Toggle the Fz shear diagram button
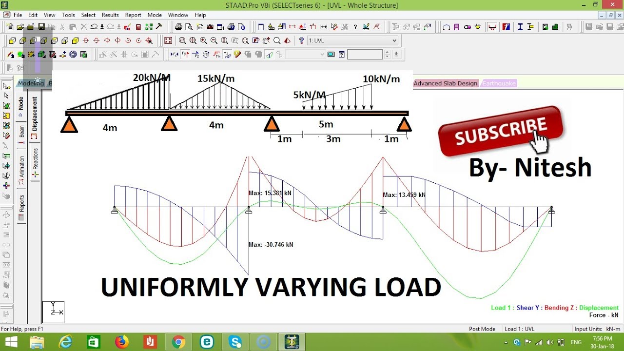The height and width of the screenshot is (351, 624). pos(195,55)
